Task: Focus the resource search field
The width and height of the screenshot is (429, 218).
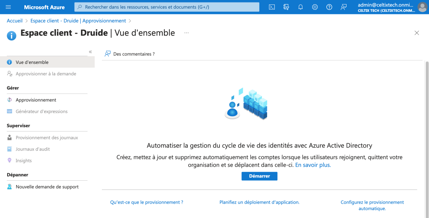Action: [167, 7]
